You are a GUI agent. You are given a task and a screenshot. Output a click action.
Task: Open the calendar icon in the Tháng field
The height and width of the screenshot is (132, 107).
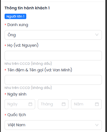[63, 104]
